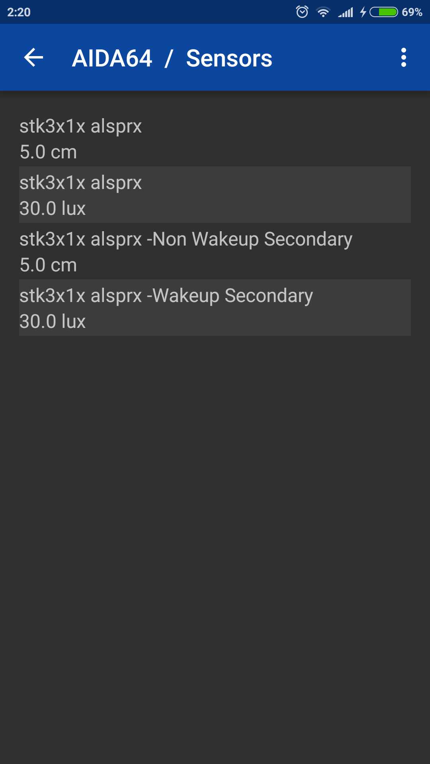Tap the 30.0 lux value in the last row
The width and height of the screenshot is (430, 764).
[53, 322]
